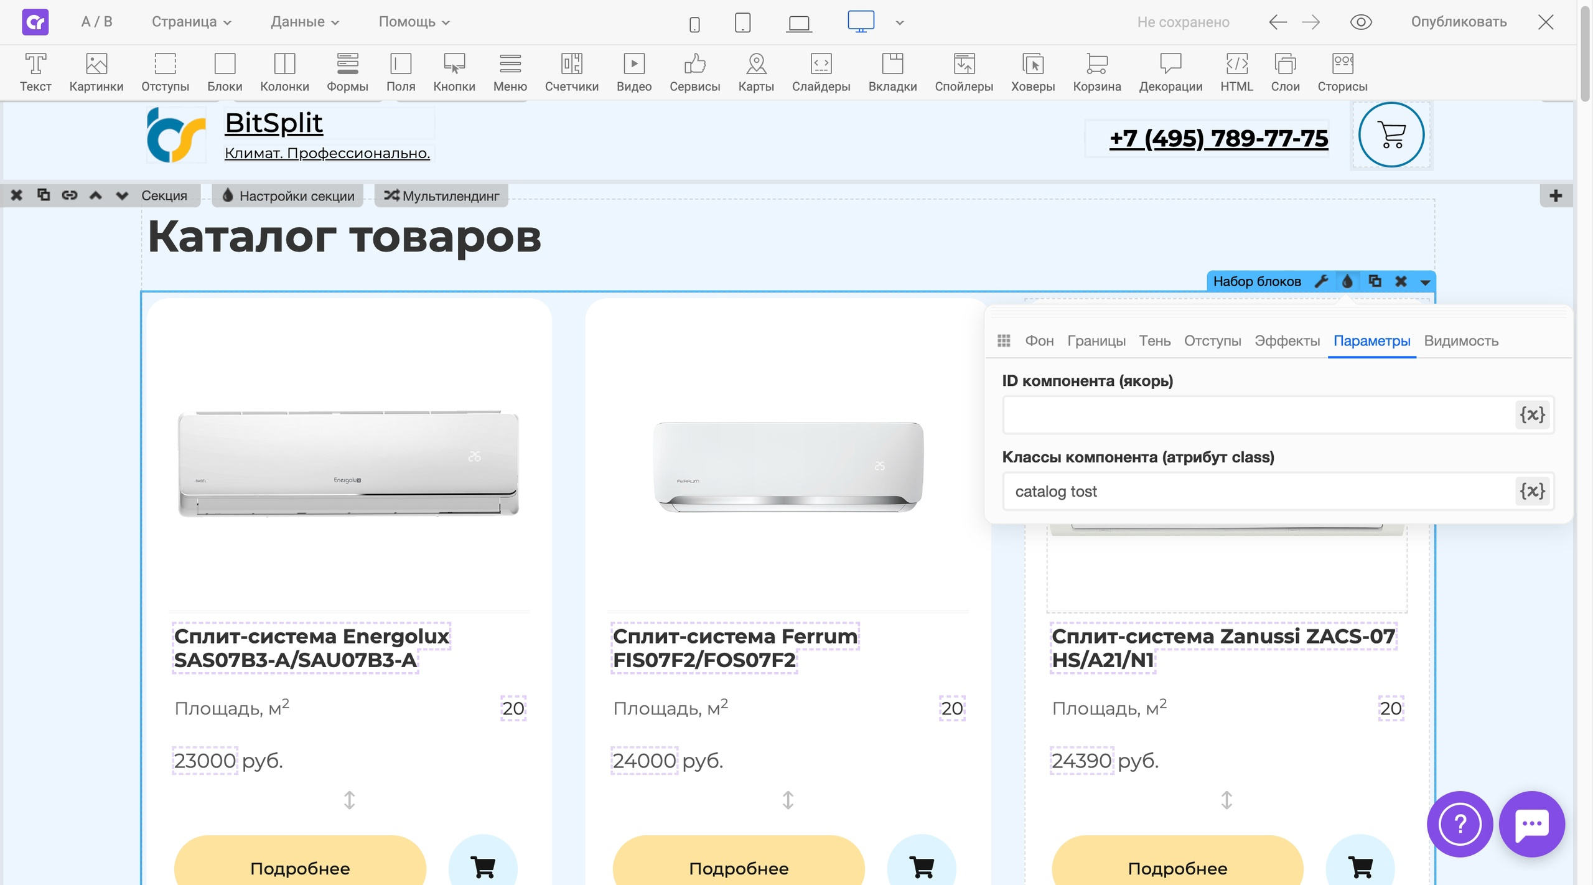Image resolution: width=1593 pixels, height=885 pixels.
Task: Move the section up
Action: tap(95, 195)
